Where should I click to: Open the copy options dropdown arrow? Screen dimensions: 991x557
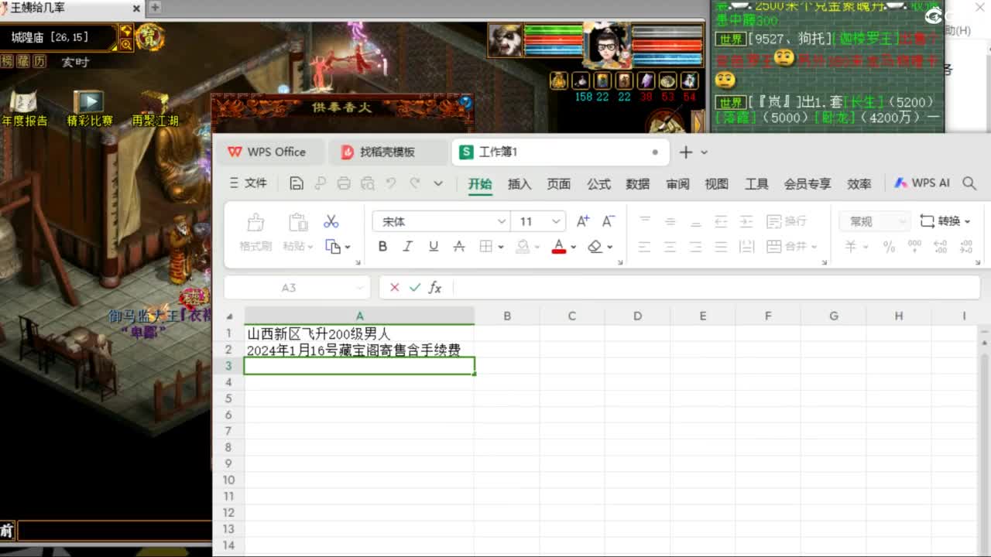click(x=348, y=247)
